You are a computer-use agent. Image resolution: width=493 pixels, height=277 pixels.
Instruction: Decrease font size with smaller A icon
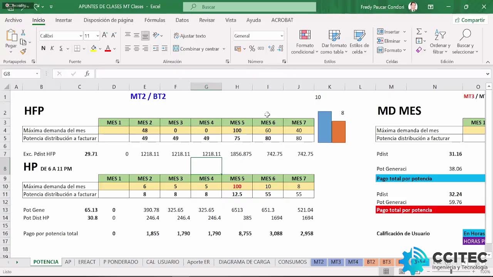point(114,35)
